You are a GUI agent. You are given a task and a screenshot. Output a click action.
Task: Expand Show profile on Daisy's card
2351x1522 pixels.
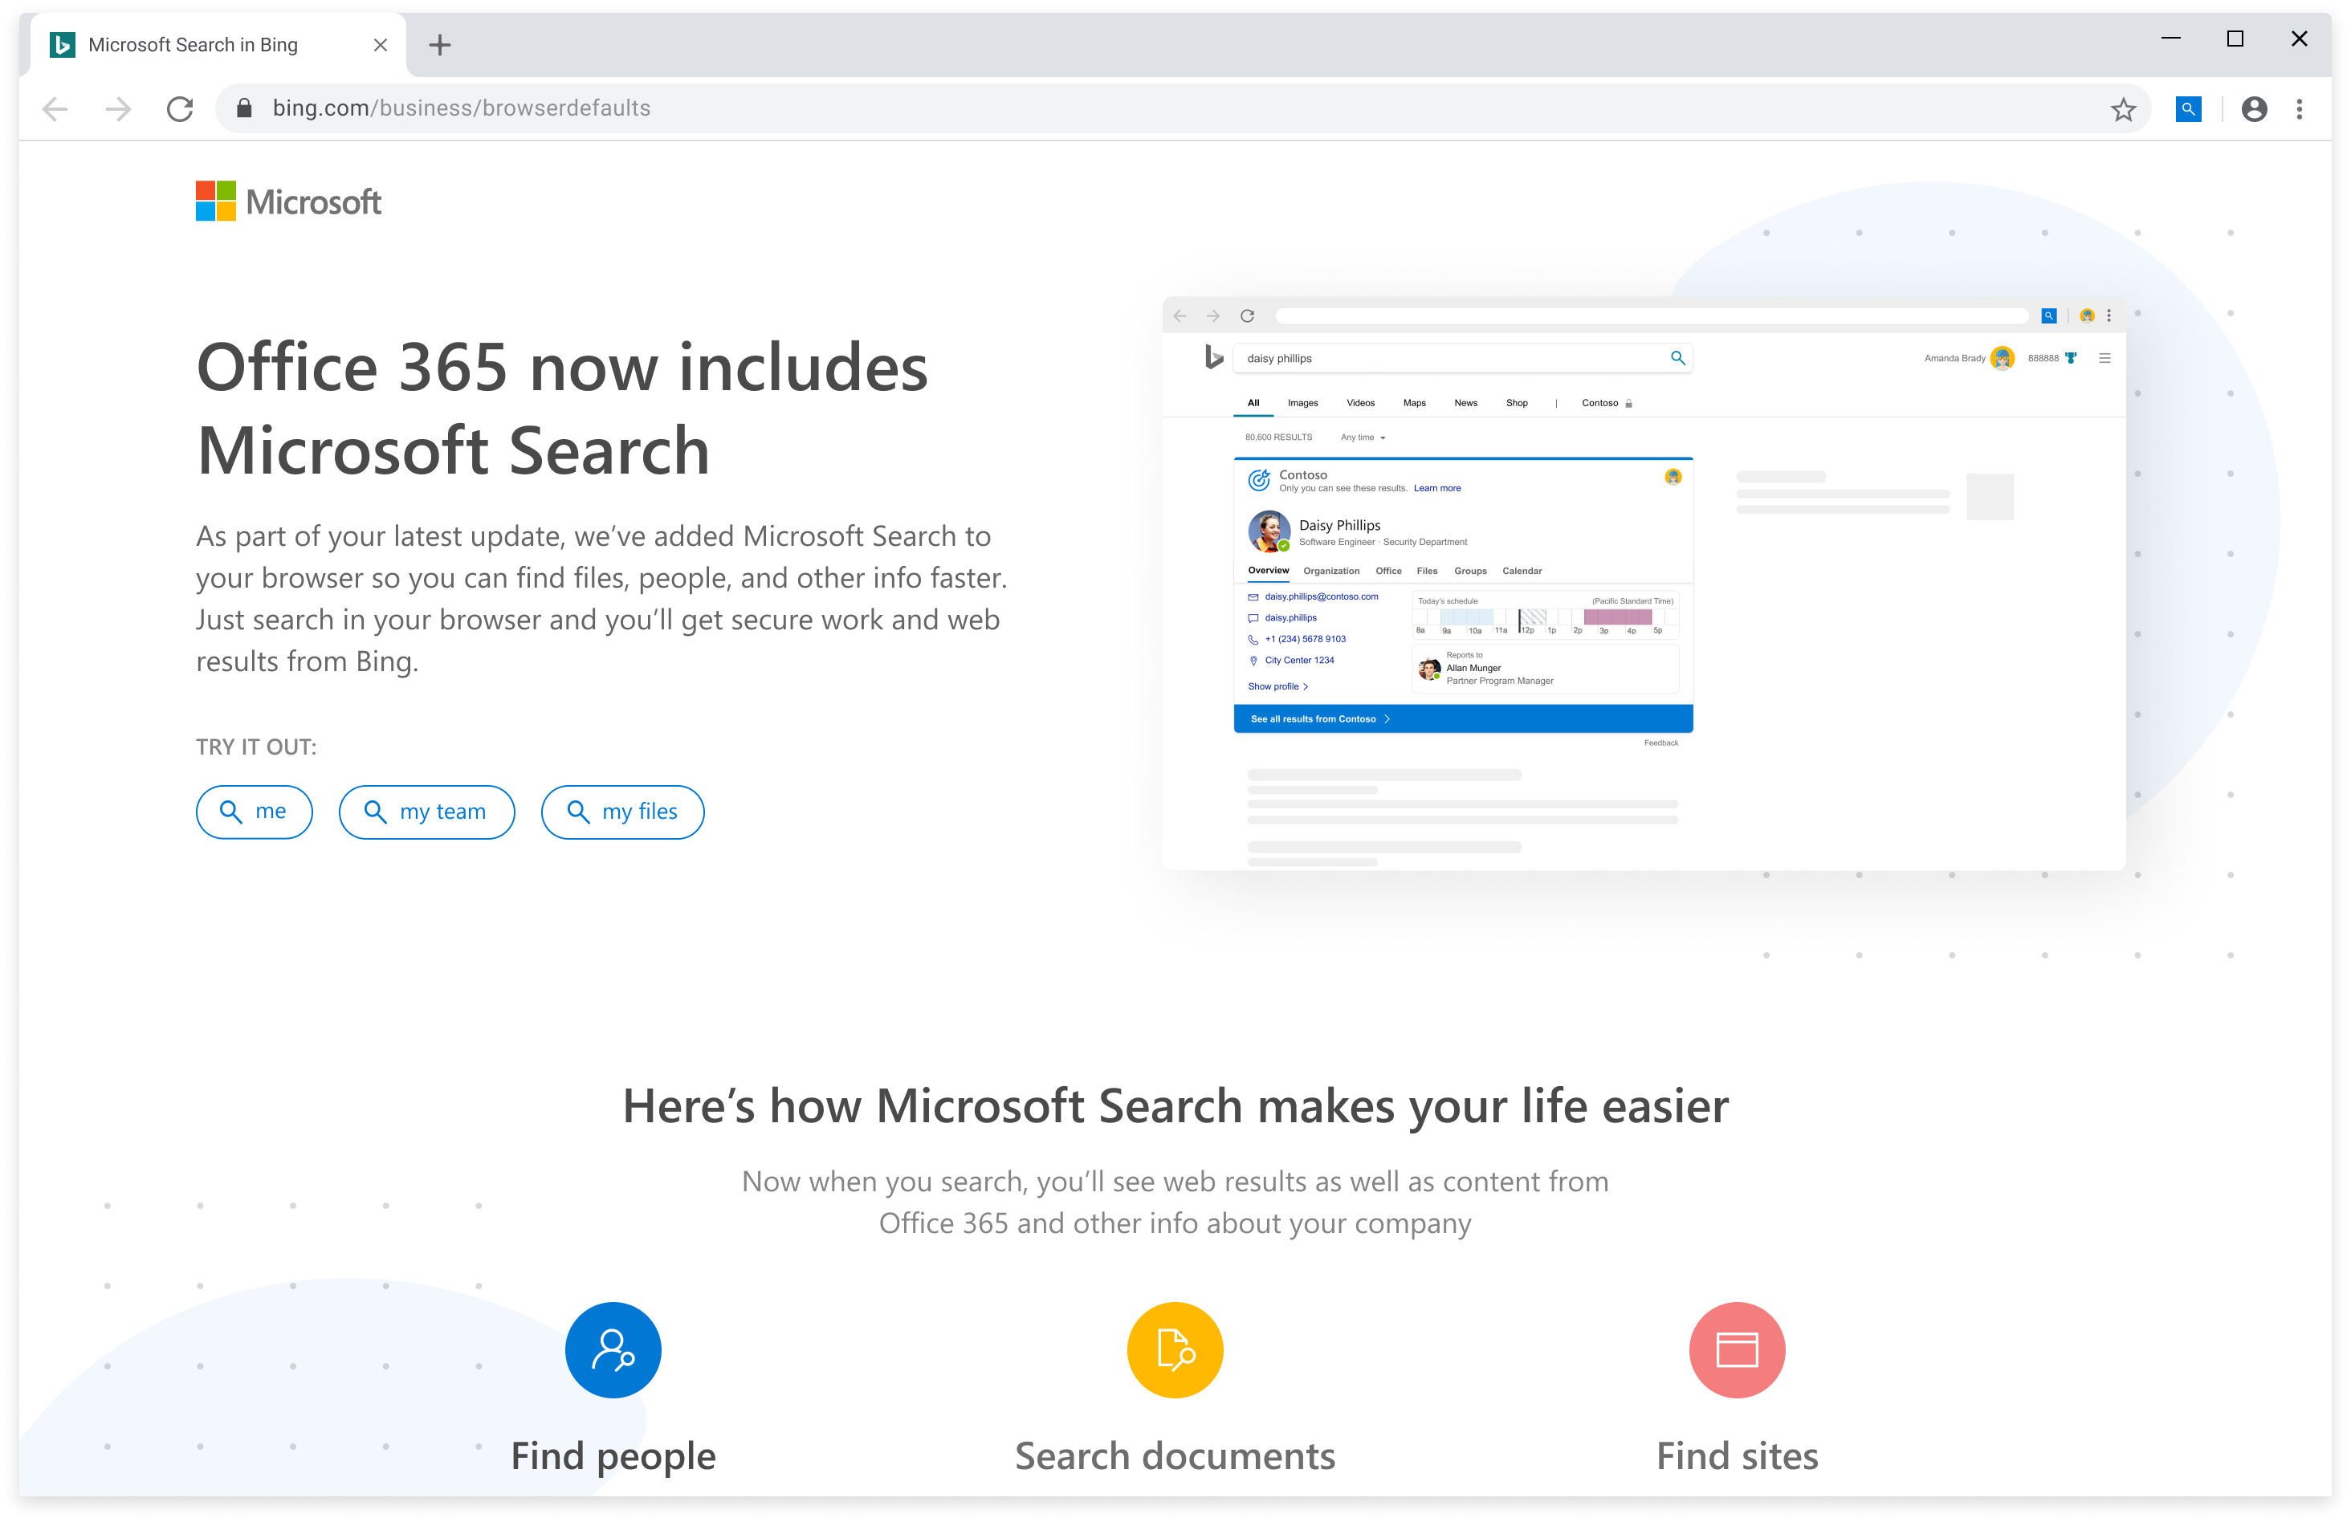pyautogui.click(x=1277, y=686)
